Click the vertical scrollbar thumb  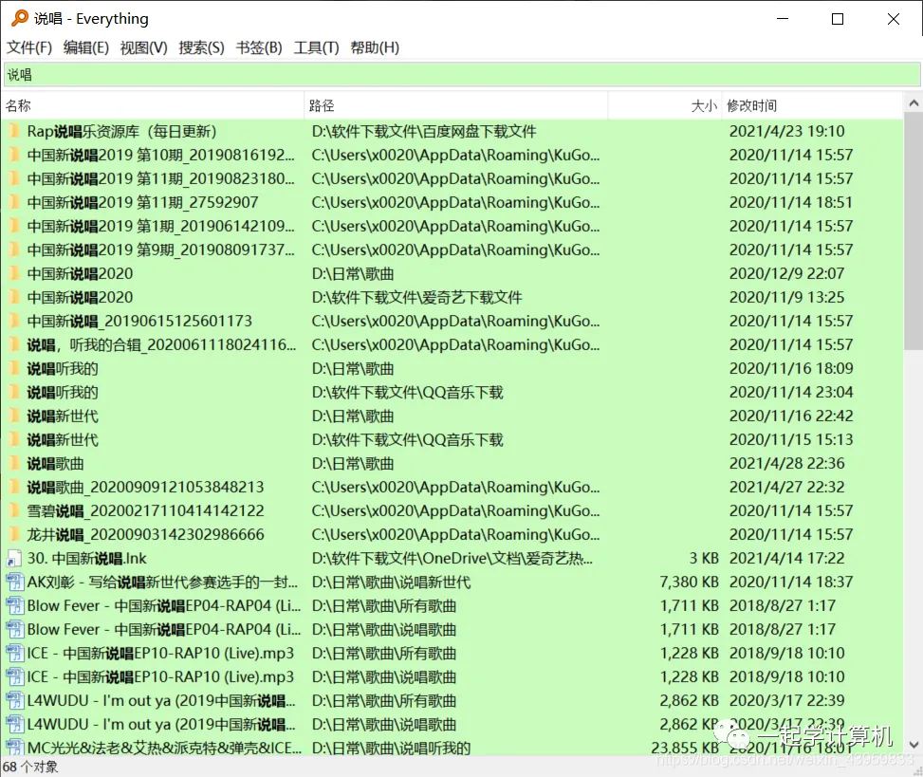[x=913, y=232]
